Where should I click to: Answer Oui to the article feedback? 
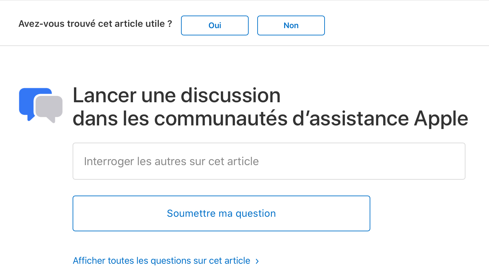tap(215, 25)
